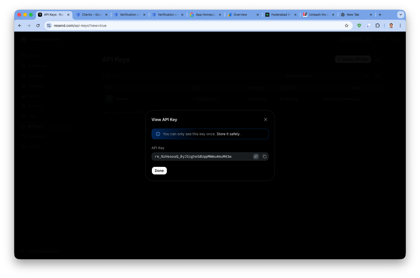Open Chrome three-dot menu
The height and width of the screenshot is (278, 420).
click(x=400, y=26)
